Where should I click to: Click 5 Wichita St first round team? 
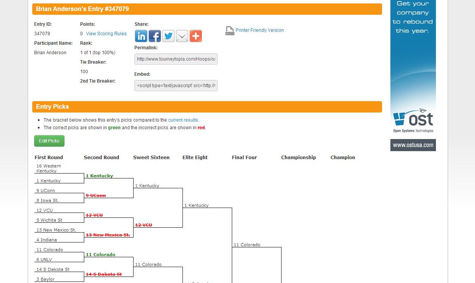[x=49, y=220]
